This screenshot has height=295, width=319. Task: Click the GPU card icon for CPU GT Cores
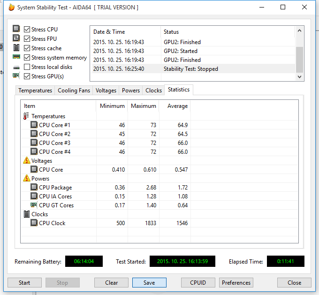34,205
